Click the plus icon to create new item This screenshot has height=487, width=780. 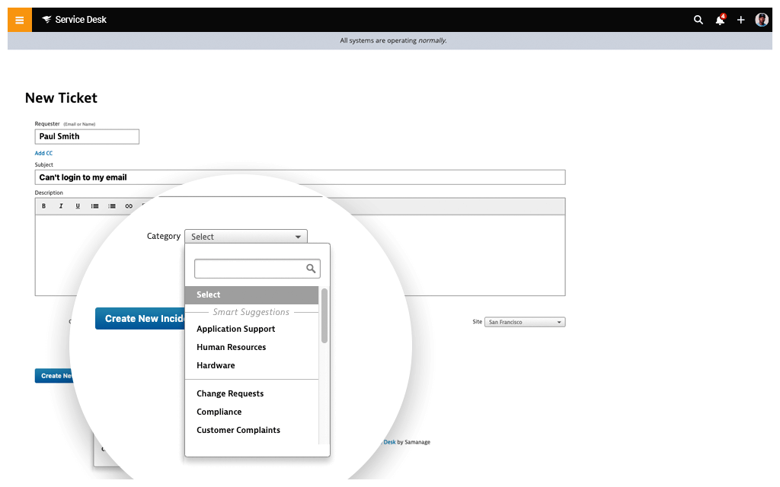[x=740, y=20]
